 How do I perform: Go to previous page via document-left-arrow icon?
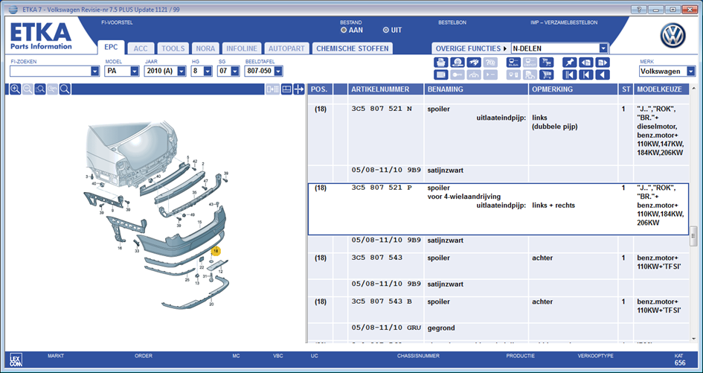[586, 63]
